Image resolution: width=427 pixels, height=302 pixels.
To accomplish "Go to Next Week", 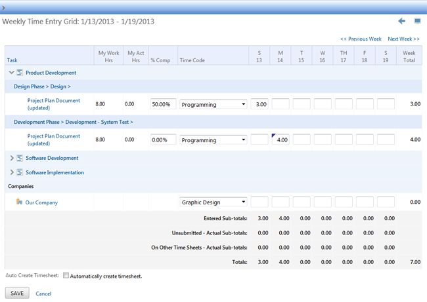I will [403, 39].
